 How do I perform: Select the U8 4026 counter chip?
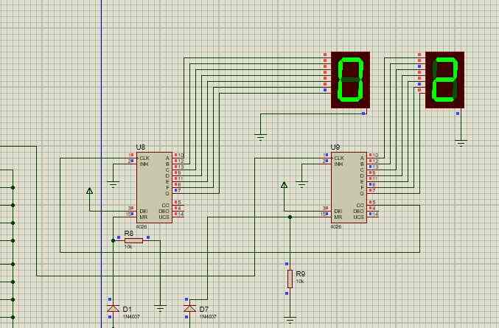pos(154,187)
